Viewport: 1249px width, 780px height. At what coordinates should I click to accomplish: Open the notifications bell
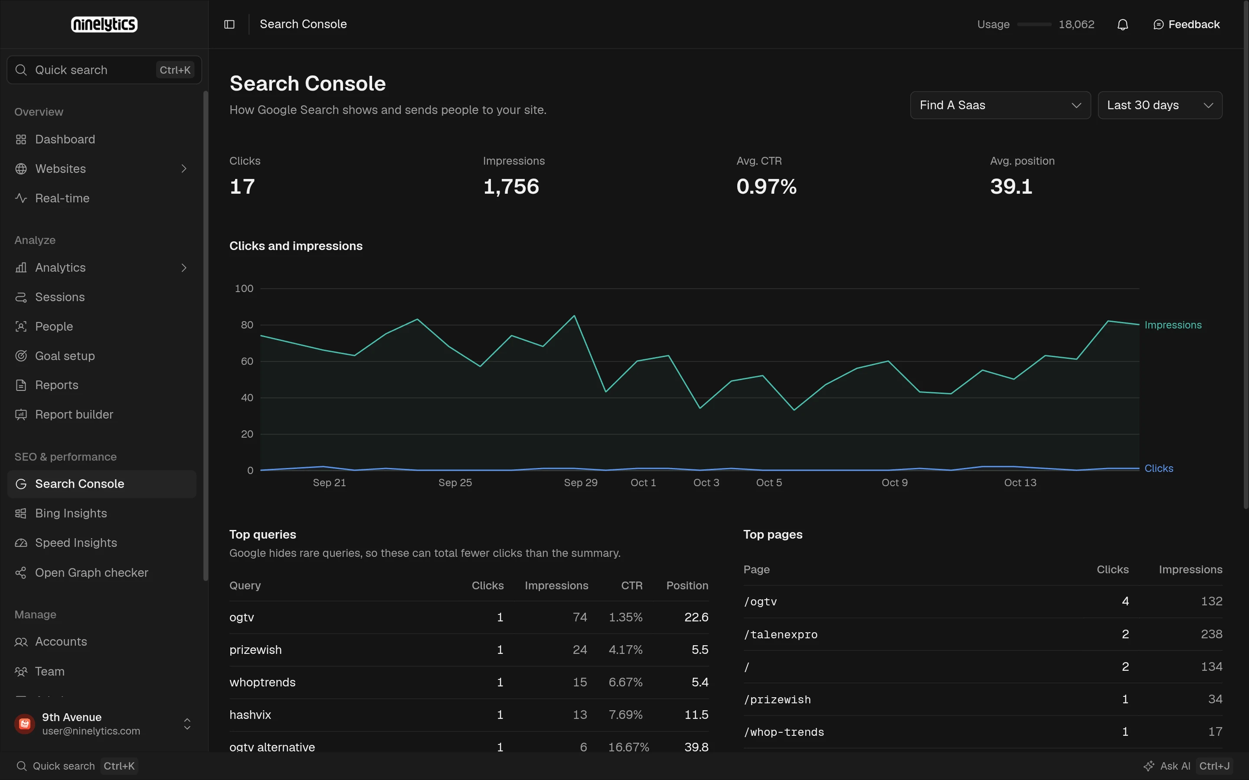(x=1122, y=24)
